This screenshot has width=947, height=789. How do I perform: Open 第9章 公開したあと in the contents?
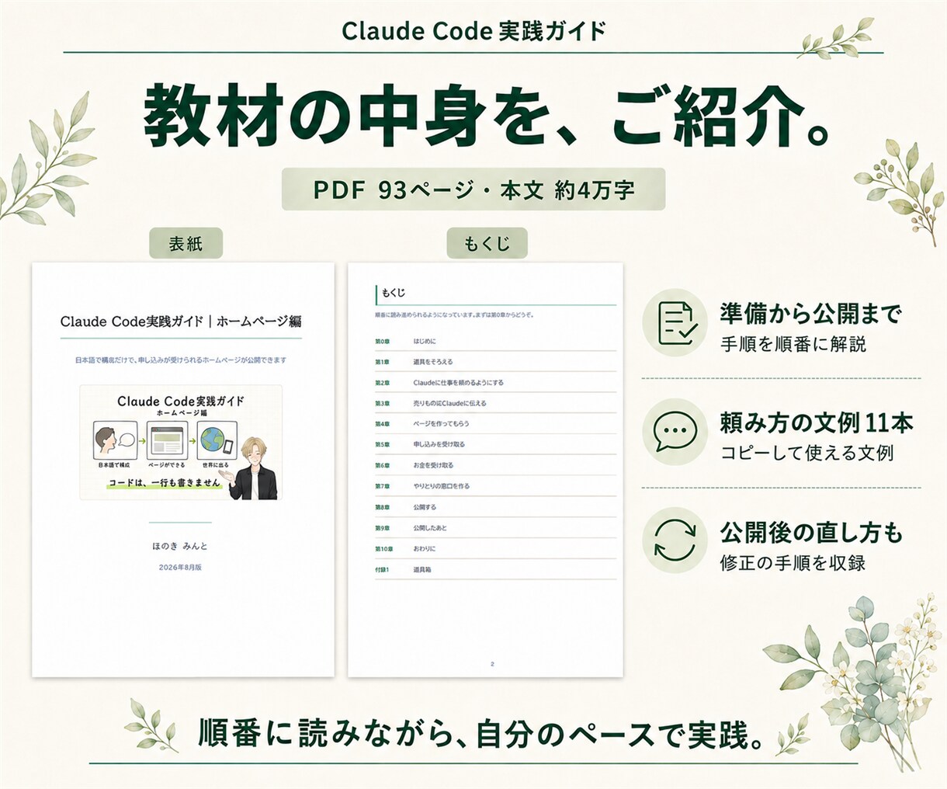click(495, 528)
